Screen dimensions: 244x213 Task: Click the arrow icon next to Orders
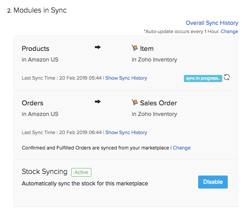point(98,102)
